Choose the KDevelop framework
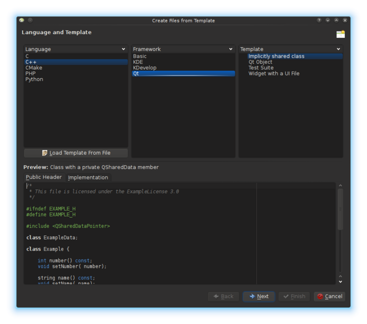The image size is (367, 324). (183, 68)
